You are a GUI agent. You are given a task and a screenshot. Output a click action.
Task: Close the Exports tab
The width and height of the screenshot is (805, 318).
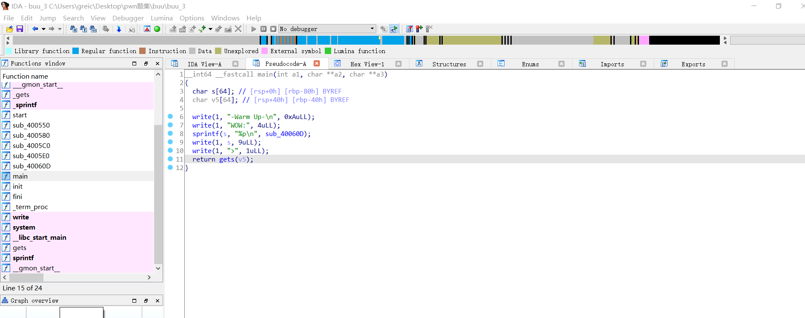[725, 64]
